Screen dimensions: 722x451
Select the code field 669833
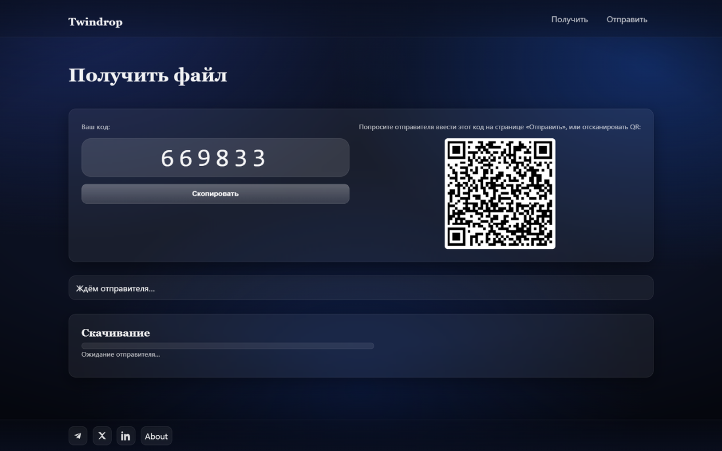tap(215, 158)
